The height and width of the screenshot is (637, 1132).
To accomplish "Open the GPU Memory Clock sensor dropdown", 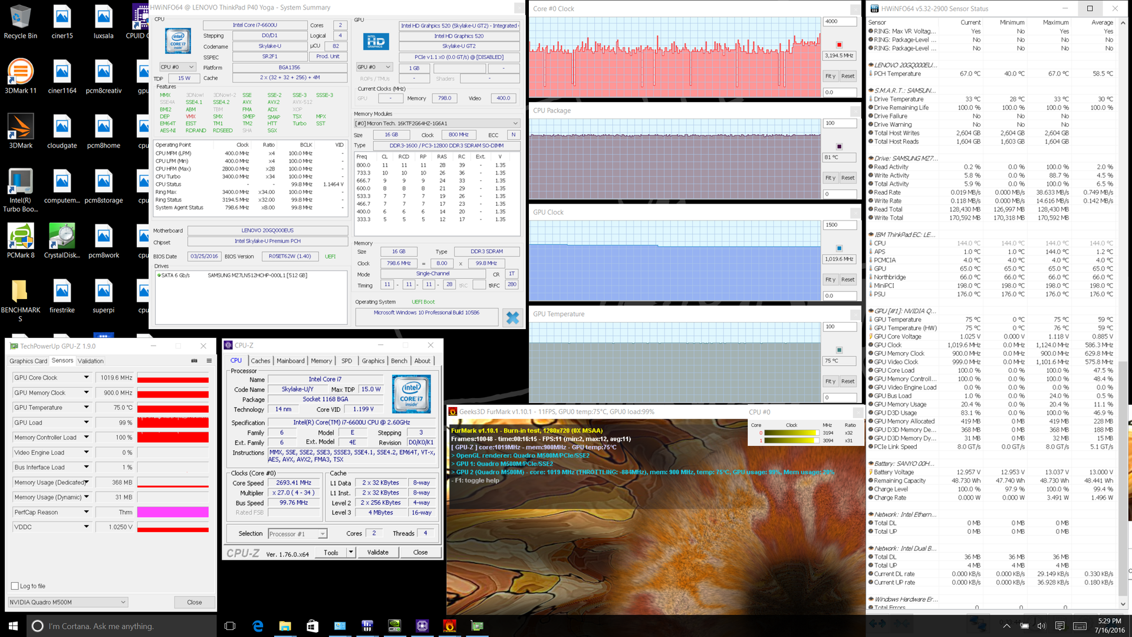I will pos(86,392).
